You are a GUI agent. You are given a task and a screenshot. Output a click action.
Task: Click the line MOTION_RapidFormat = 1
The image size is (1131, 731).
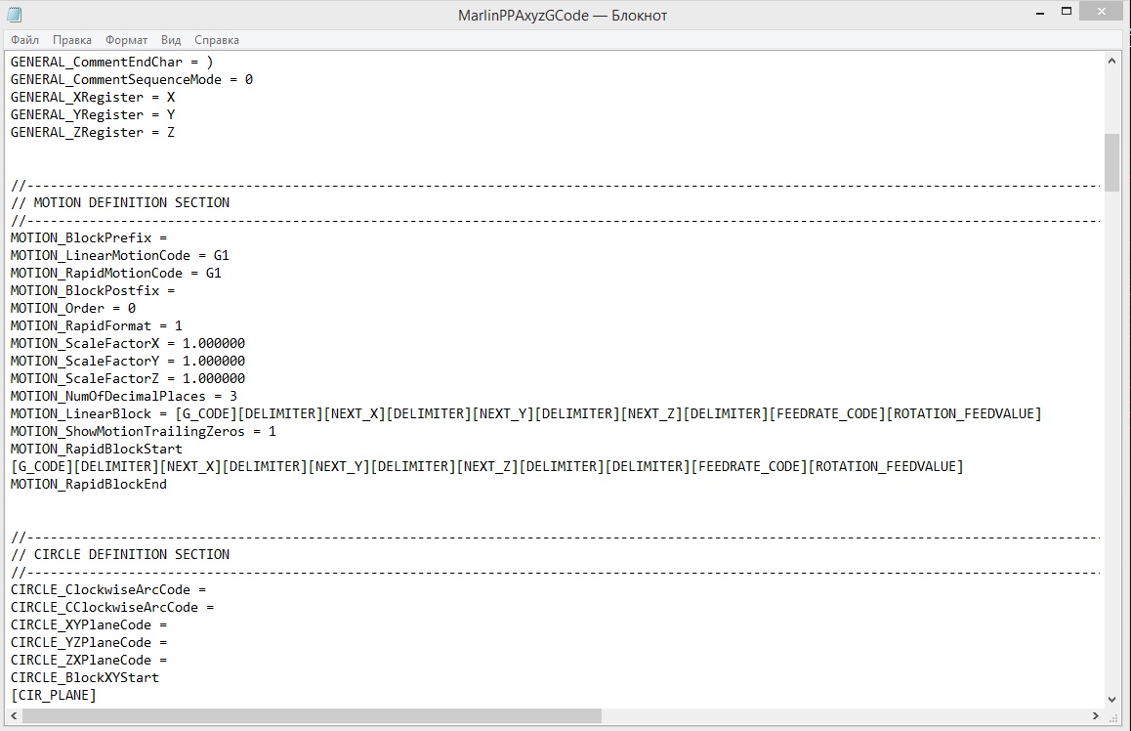pyautogui.click(x=96, y=325)
